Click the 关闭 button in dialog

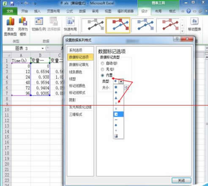click(181, 181)
